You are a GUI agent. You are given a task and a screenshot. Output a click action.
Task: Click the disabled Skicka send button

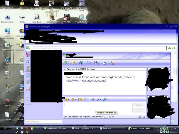click(x=138, y=105)
